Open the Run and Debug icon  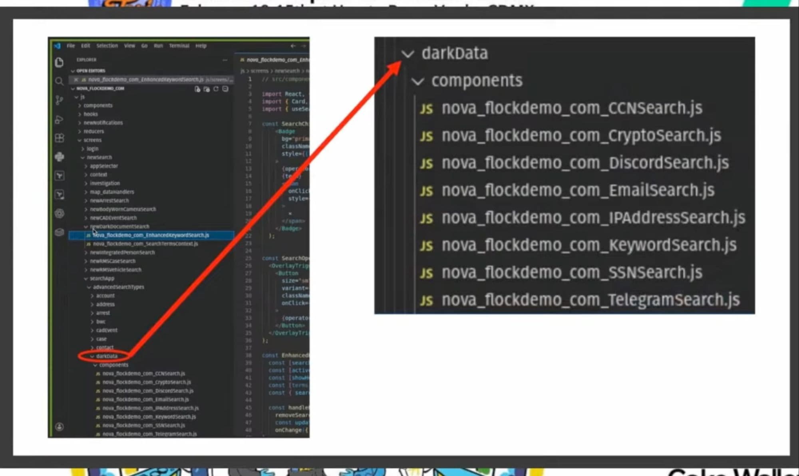(x=59, y=119)
